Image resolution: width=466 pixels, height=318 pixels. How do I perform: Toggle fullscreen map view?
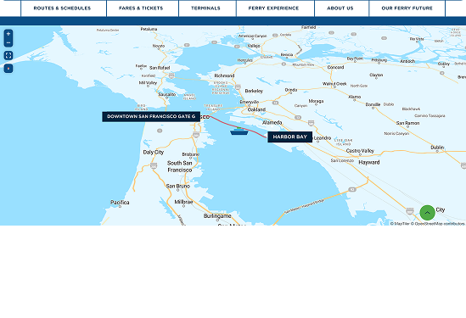click(x=8, y=55)
